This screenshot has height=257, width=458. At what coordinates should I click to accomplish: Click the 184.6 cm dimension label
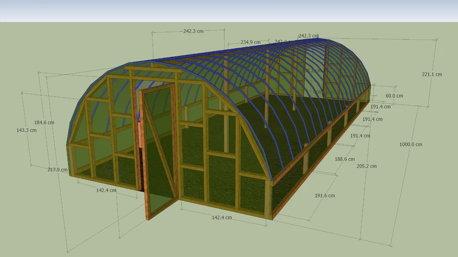tap(44, 122)
